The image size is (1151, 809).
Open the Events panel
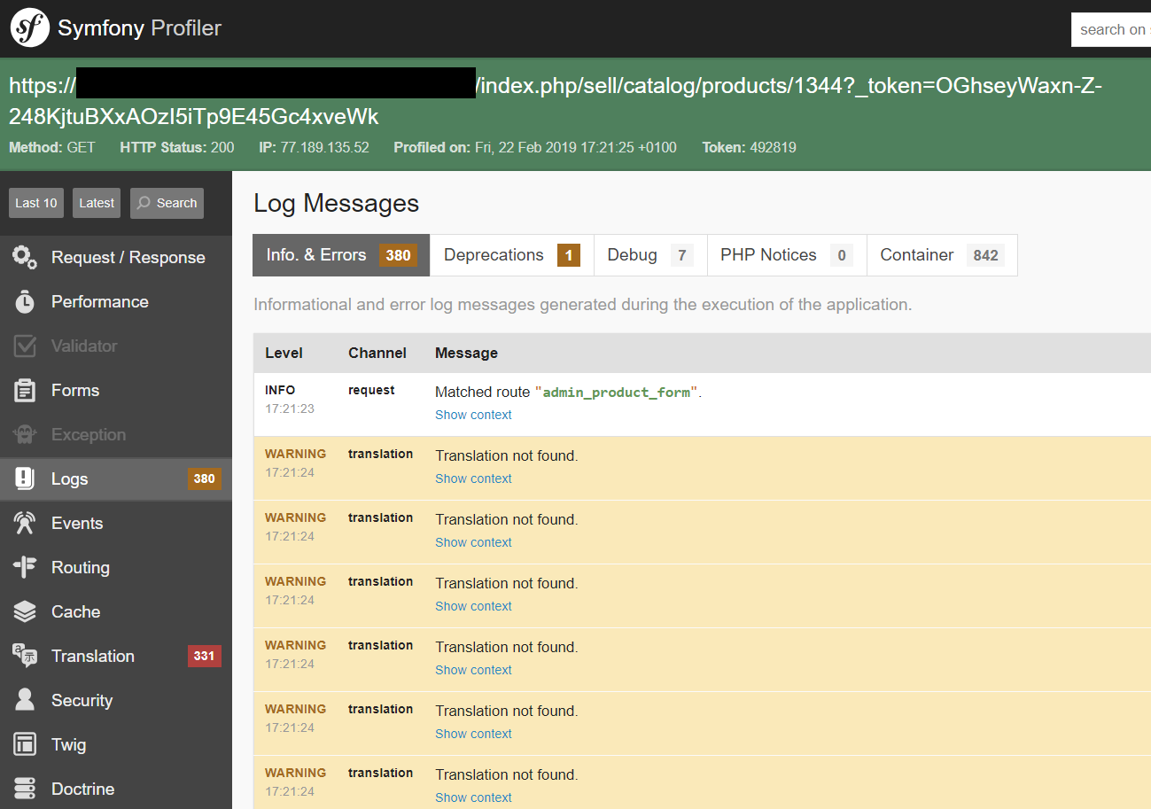pos(116,524)
